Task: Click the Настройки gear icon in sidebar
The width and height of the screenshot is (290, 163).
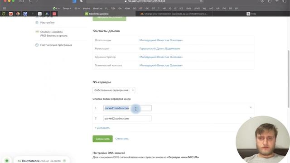Action: (x=37, y=23)
